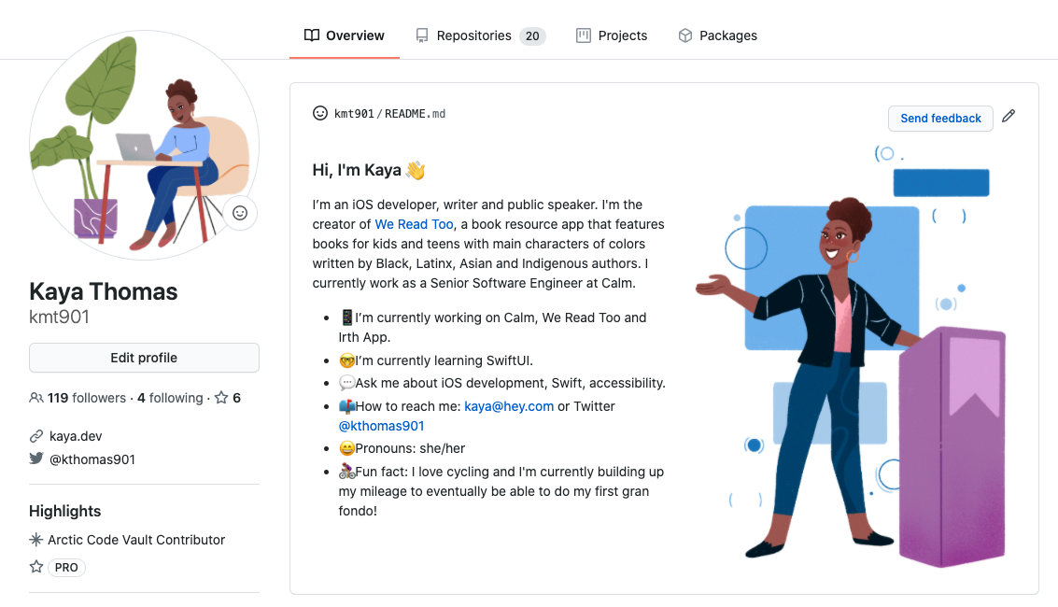Open Twitter handle @kthomas901 in sidebar
This screenshot has height=607, width=1058.
tap(92, 459)
